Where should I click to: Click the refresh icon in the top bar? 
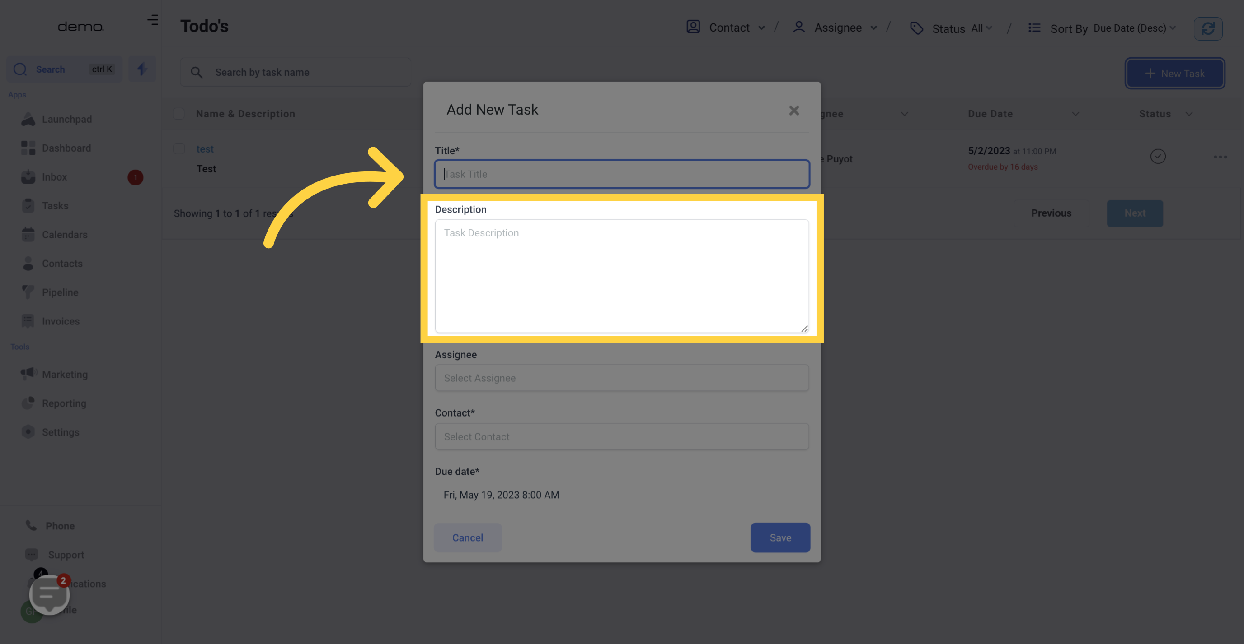tap(1208, 28)
